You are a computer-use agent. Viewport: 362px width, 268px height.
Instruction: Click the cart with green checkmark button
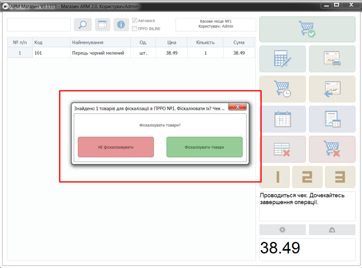coord(307,29)
